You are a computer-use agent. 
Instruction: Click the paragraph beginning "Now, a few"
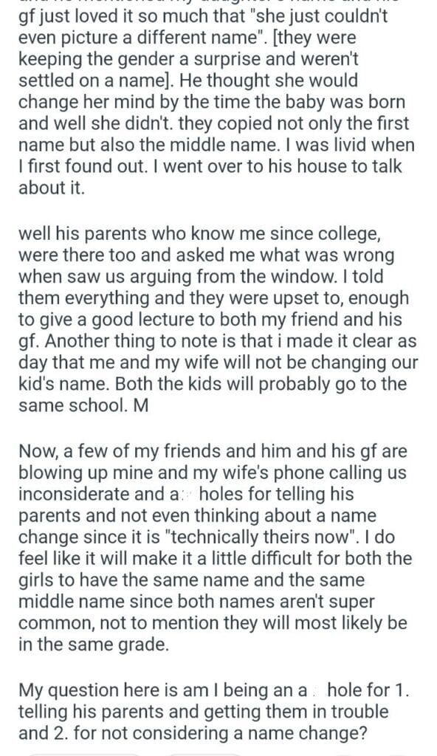click(216, 548)
